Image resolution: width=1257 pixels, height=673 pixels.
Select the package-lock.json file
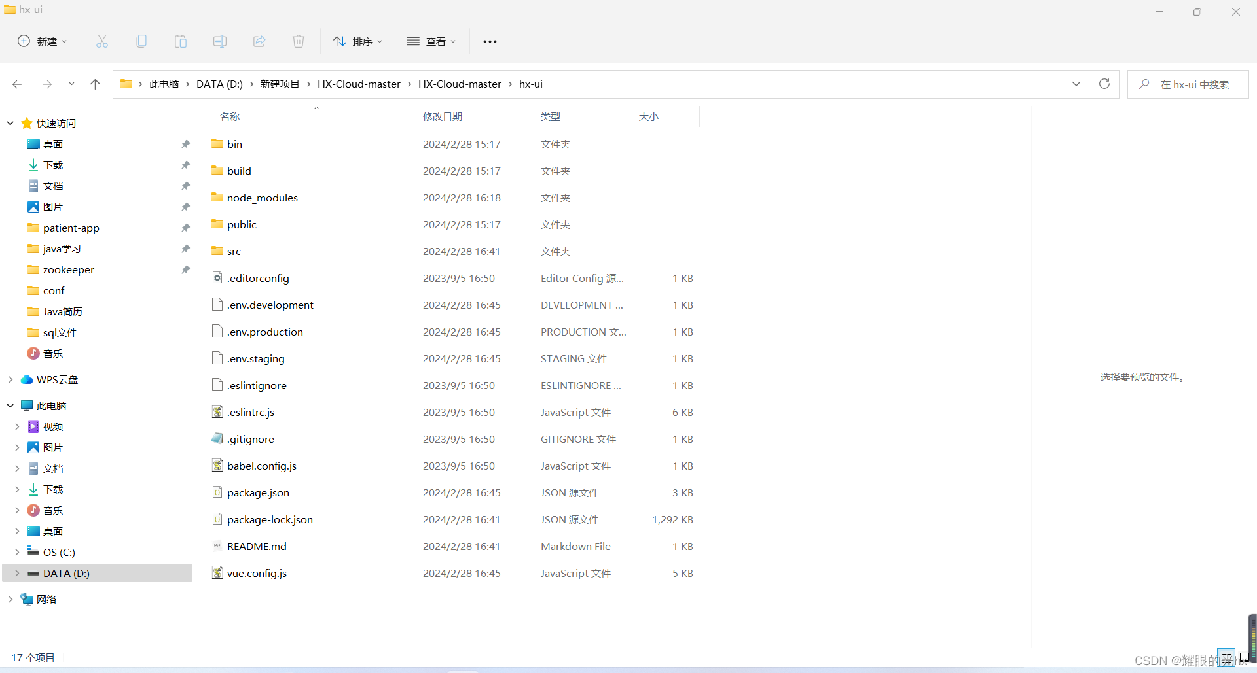tap(270, 519)
